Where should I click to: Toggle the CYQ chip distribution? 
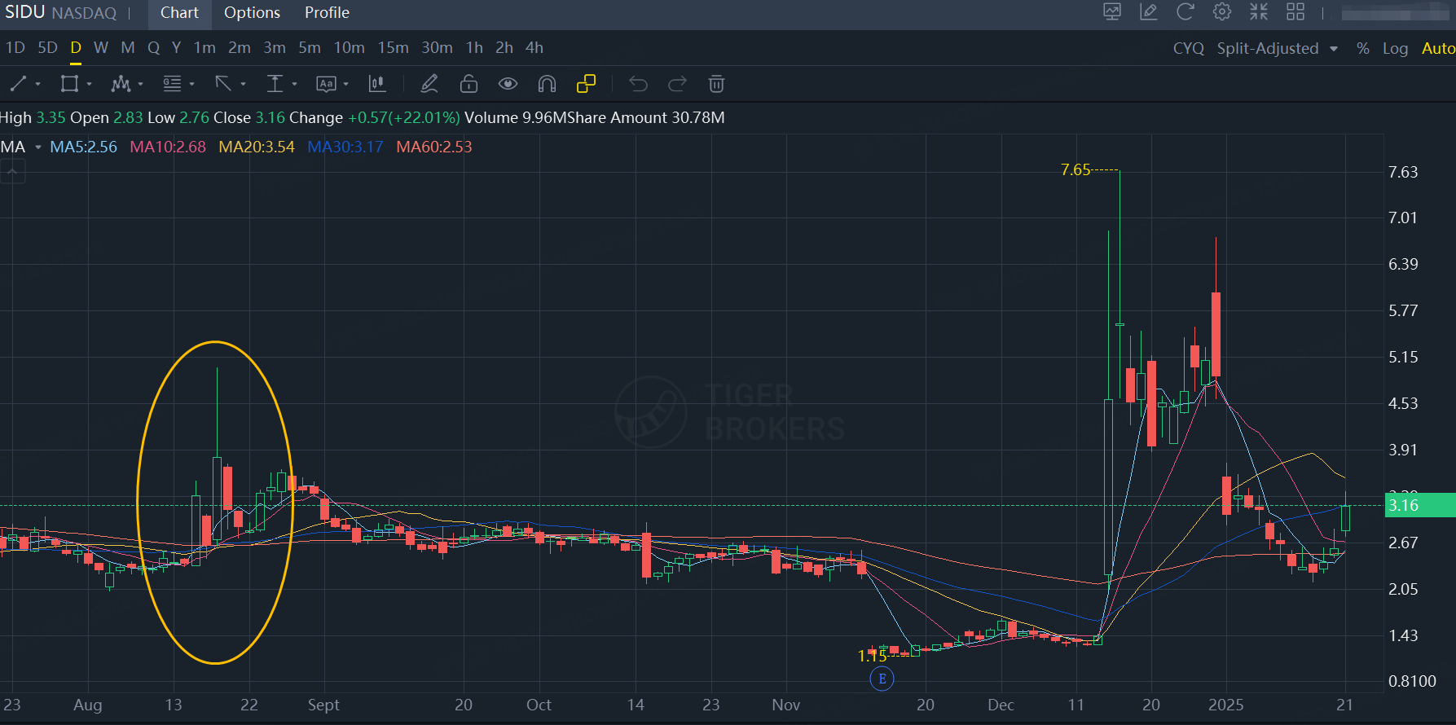point(1189,49)
